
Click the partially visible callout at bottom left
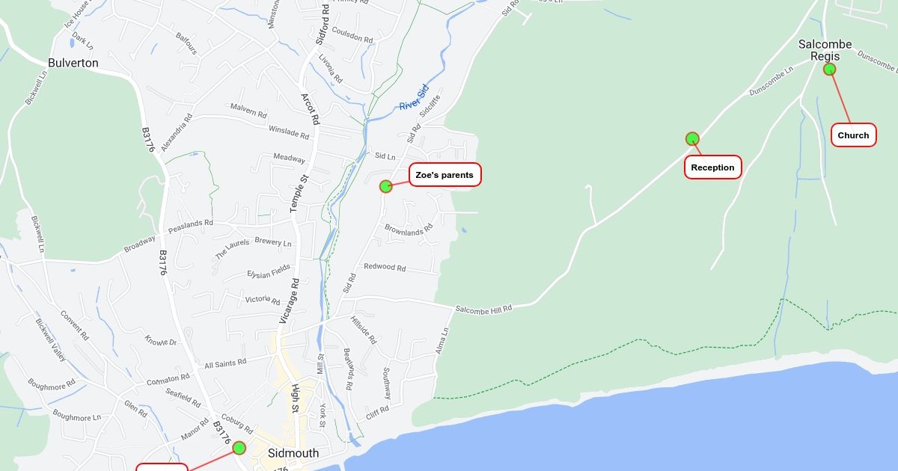pos(162,467)
